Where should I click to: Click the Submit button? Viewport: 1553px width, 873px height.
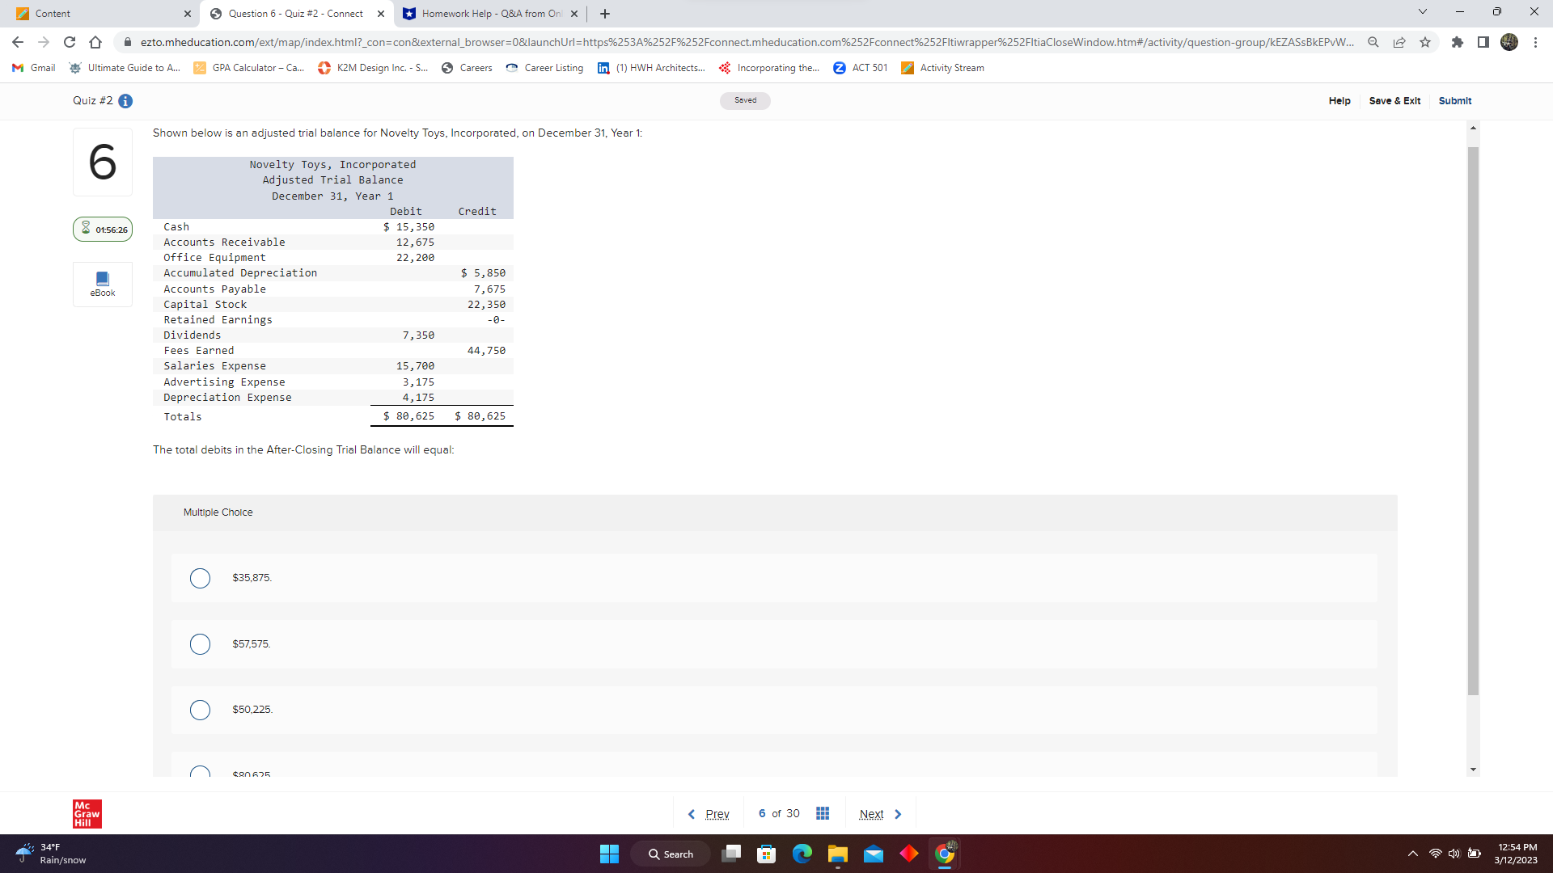point(1454,101)
